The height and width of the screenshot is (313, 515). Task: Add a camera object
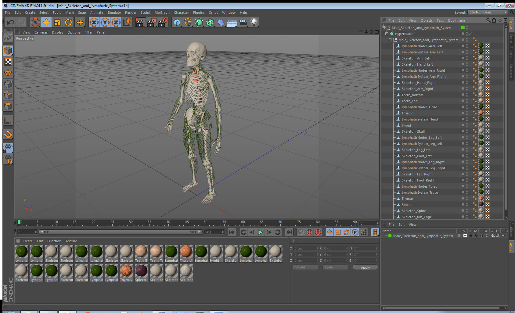[243, 22]
